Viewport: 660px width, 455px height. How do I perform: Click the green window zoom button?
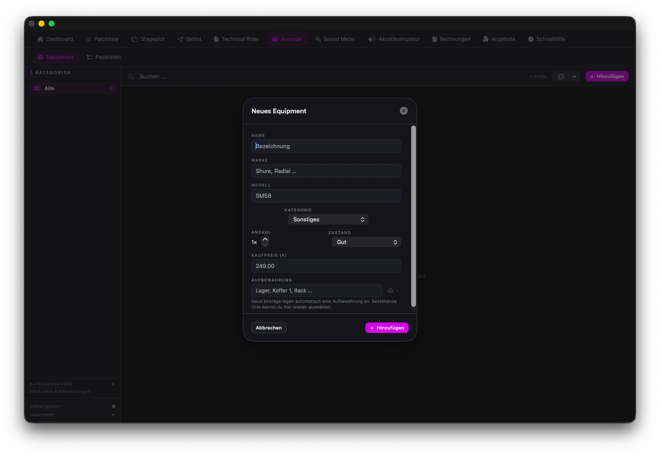pyautogui.click(x=52, y=24)
